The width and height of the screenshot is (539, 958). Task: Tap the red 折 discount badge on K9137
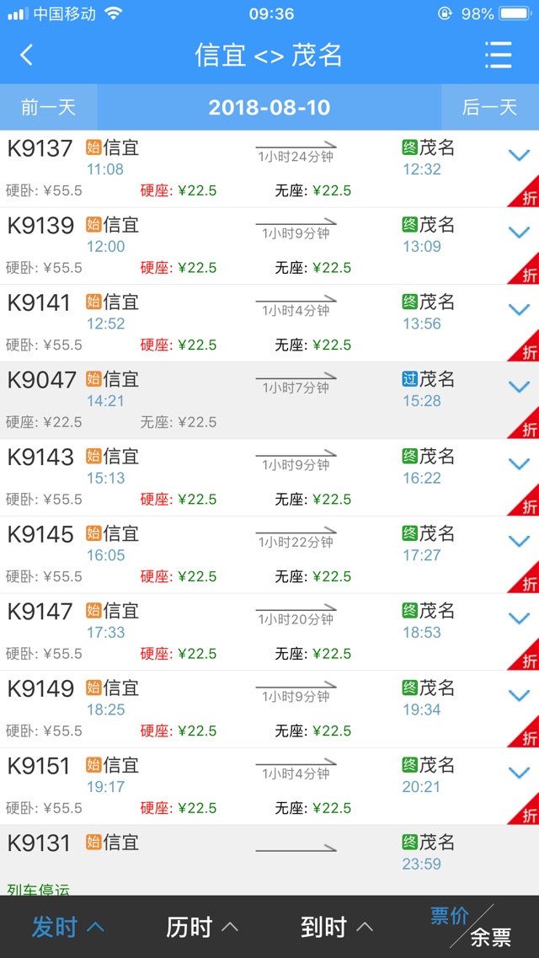tap(524, 190)
